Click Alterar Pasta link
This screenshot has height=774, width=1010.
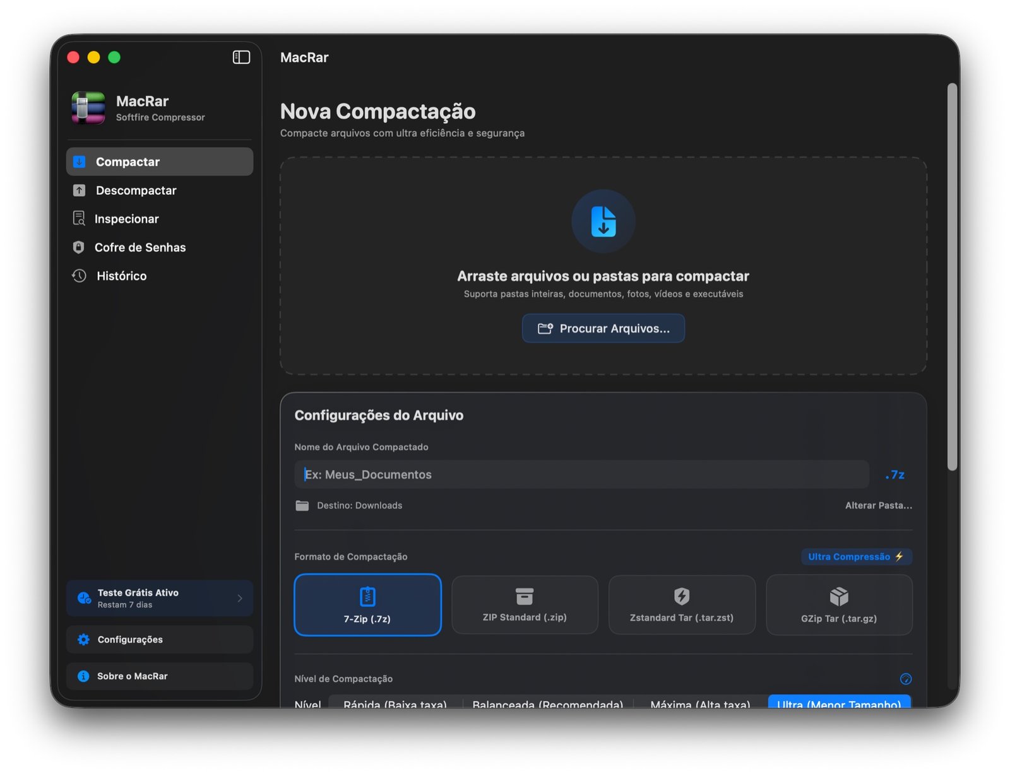[x=879, y=506]
